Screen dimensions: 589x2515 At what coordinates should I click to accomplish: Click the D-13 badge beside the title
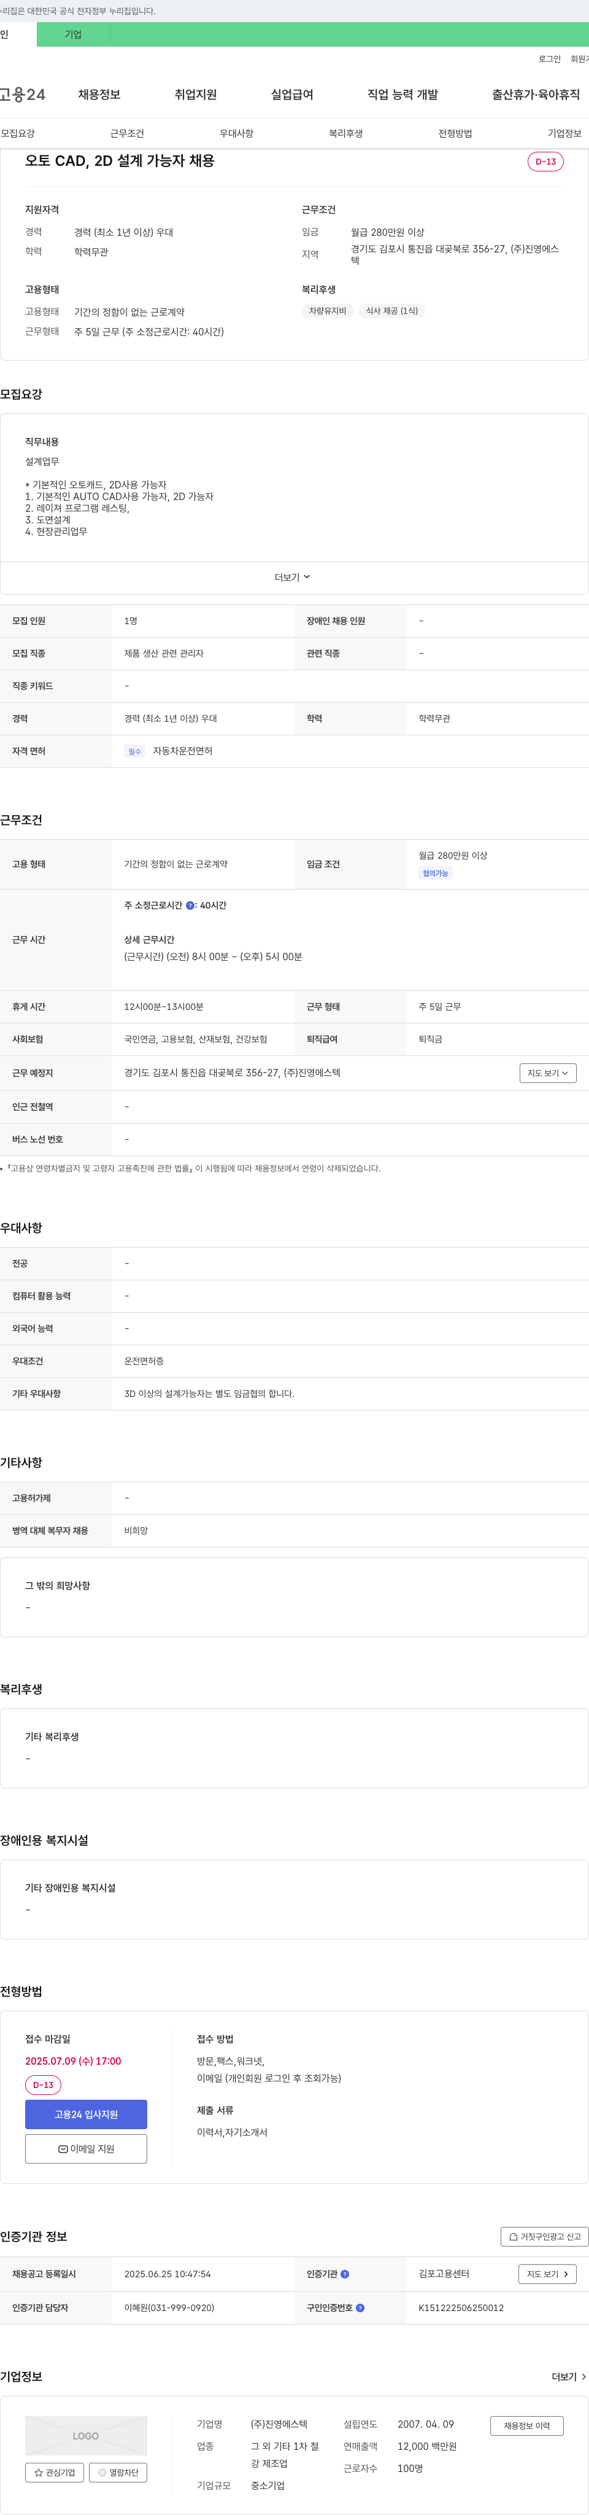pyautogui.click(x=545, y=162)
